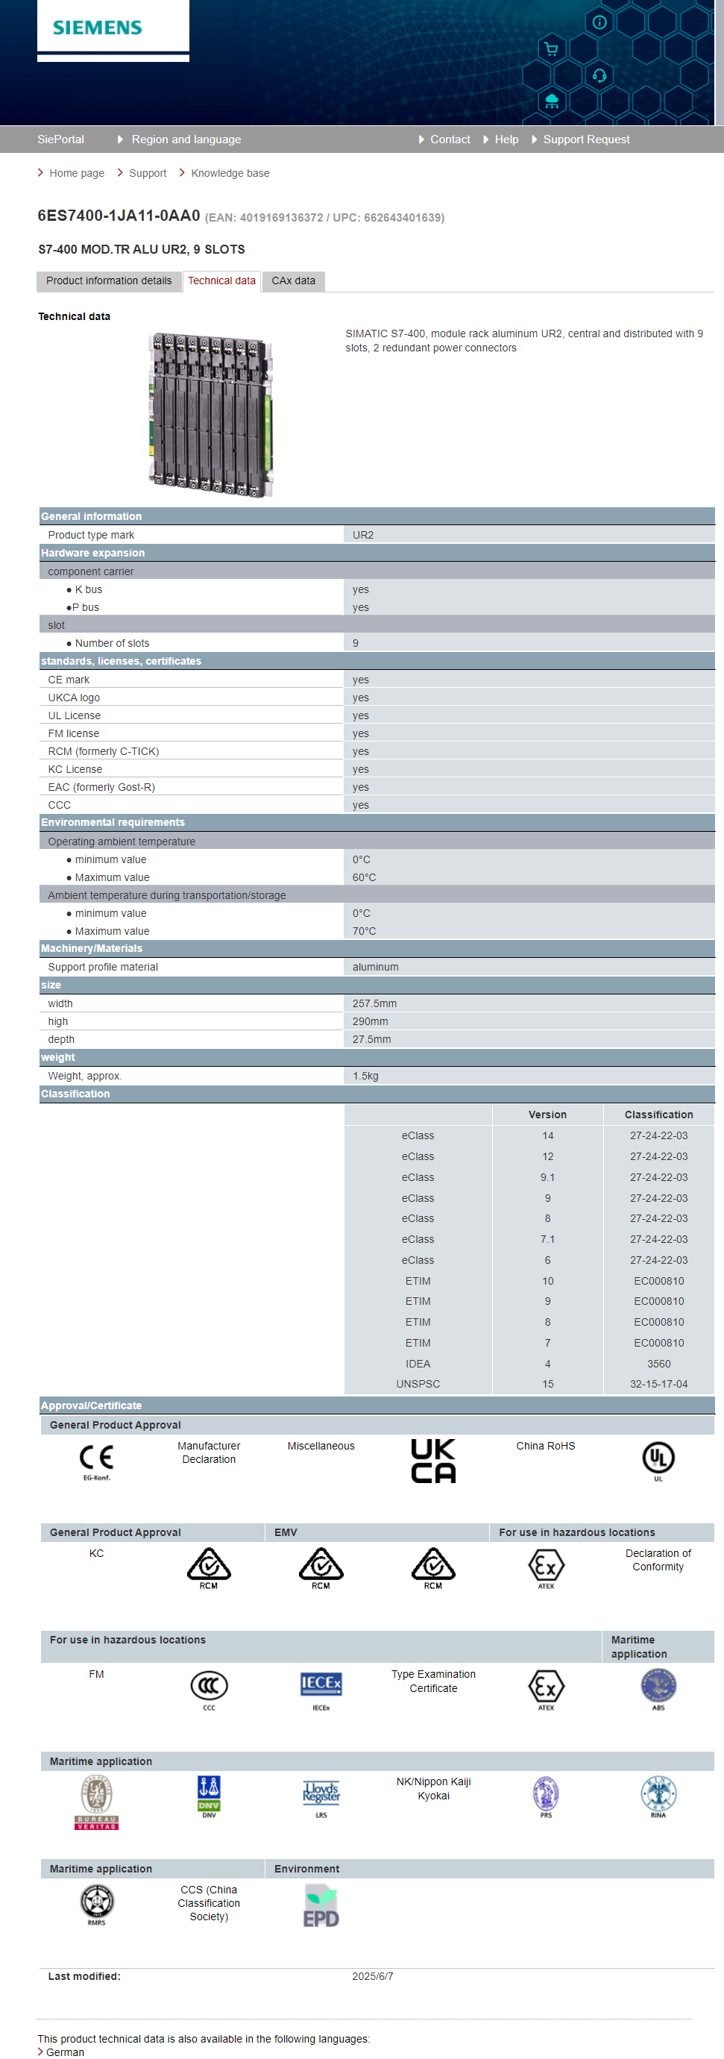Open the German language version link
Image resolution: width=724 pixels, height=2059 pixels.
pyautogui.click(x=65, y=2052)
